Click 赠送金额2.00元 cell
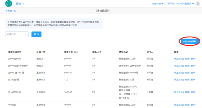Image resolution: width=202 pixels, height=108 pixels. (127, 80)
